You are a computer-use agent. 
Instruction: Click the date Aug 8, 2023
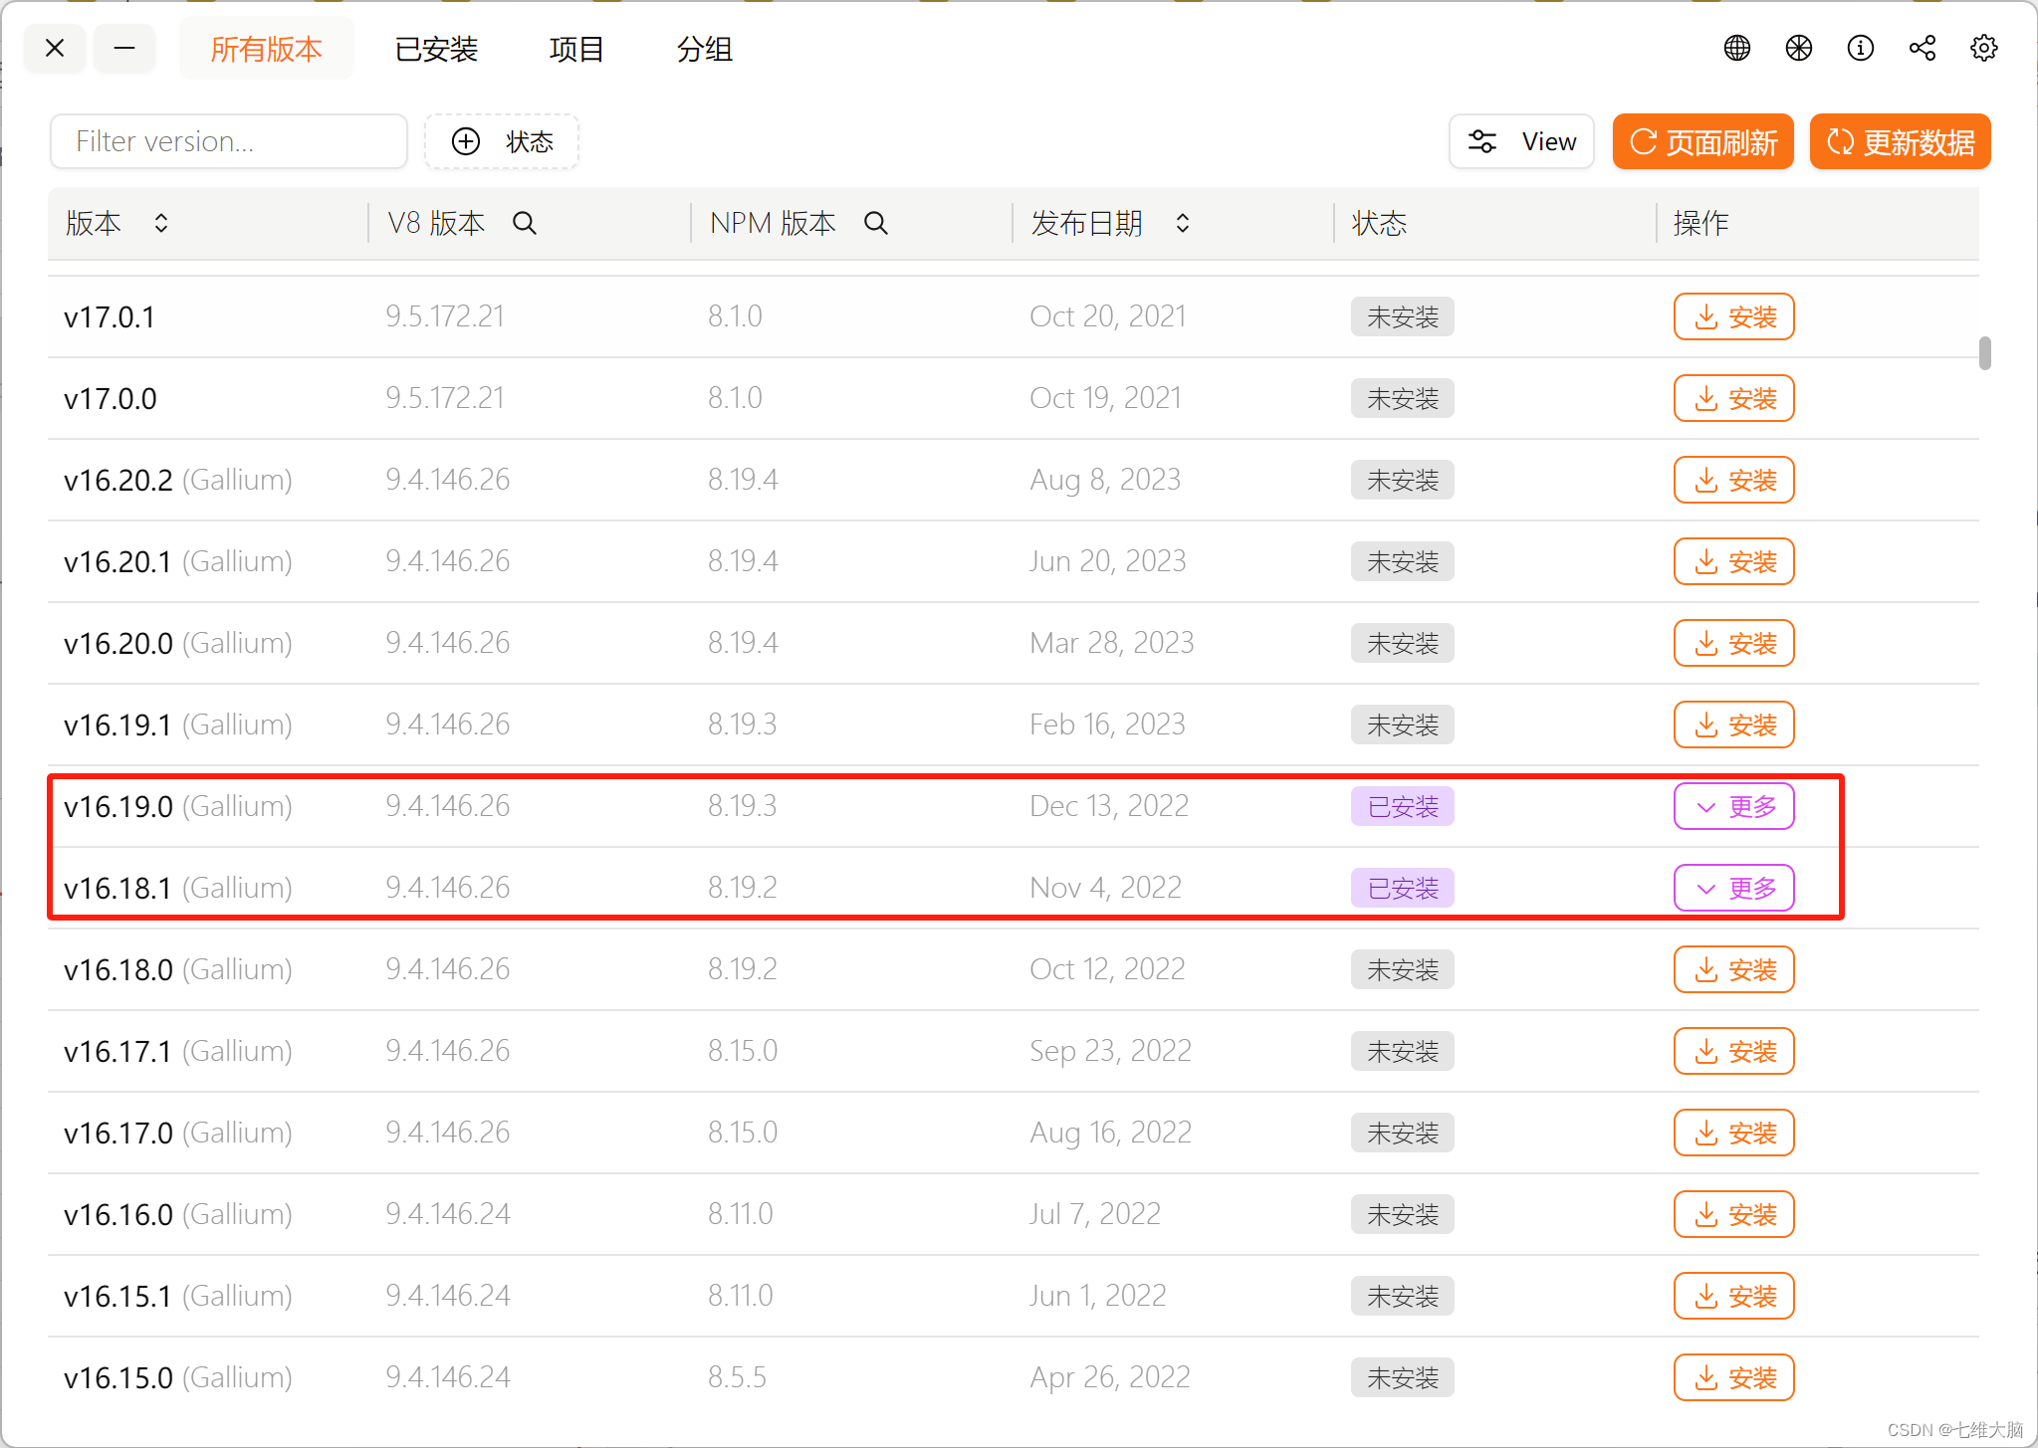point(1105,480)
